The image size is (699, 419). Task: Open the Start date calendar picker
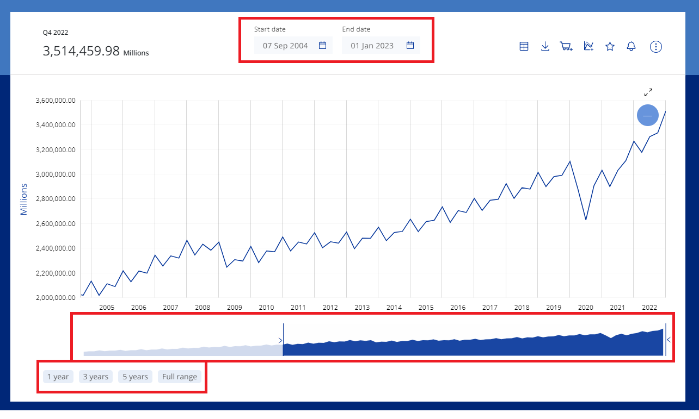(x=322, y=46)
